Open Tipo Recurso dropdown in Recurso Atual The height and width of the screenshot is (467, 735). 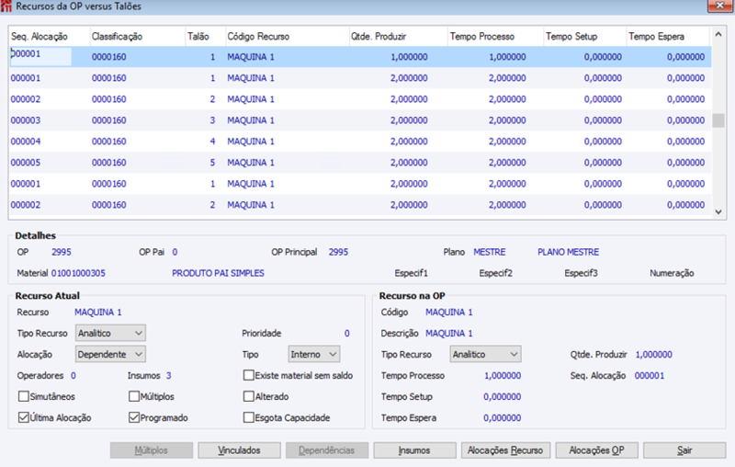tap(110, 333)
